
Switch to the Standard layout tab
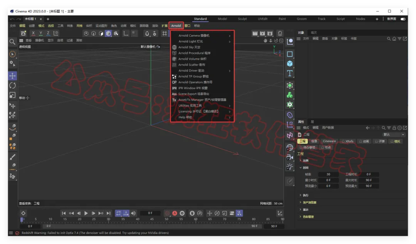[200, 19]
